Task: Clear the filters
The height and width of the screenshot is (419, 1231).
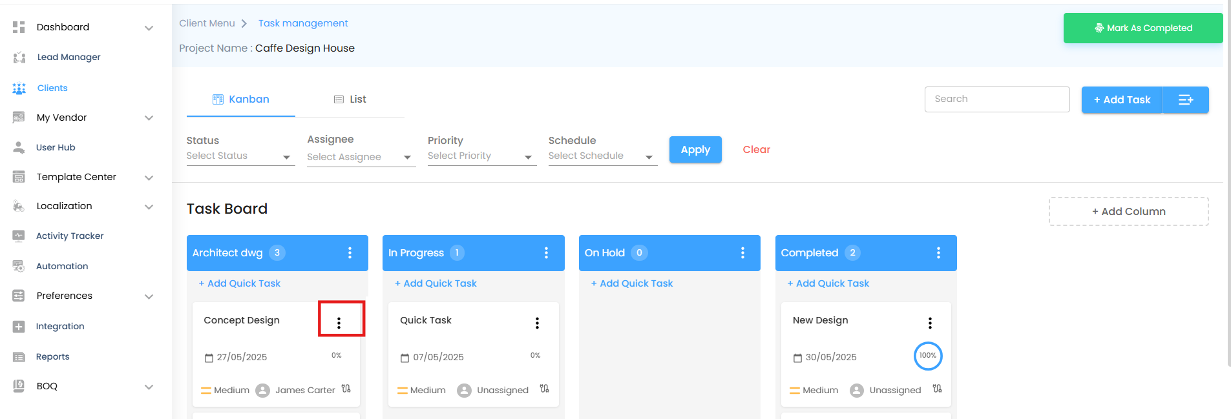Action: (x=757, y=150)
